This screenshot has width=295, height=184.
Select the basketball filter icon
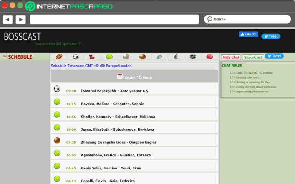tap(143, 56)
